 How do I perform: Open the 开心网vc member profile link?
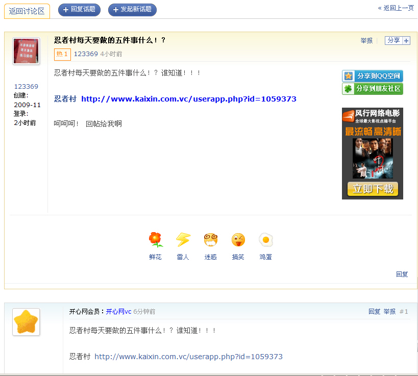coord(118,312)
